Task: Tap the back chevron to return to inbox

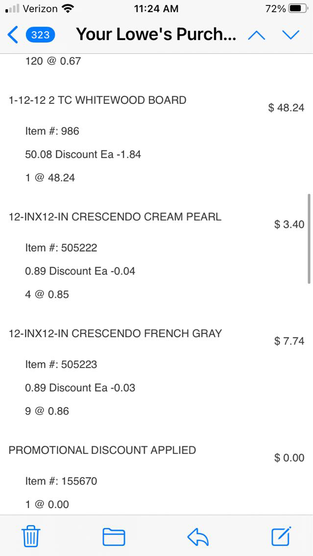Action: coord(13,35)
